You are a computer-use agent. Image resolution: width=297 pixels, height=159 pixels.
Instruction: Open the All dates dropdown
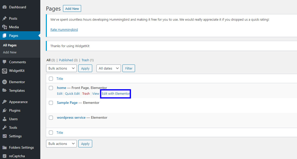tap(109, 69)
